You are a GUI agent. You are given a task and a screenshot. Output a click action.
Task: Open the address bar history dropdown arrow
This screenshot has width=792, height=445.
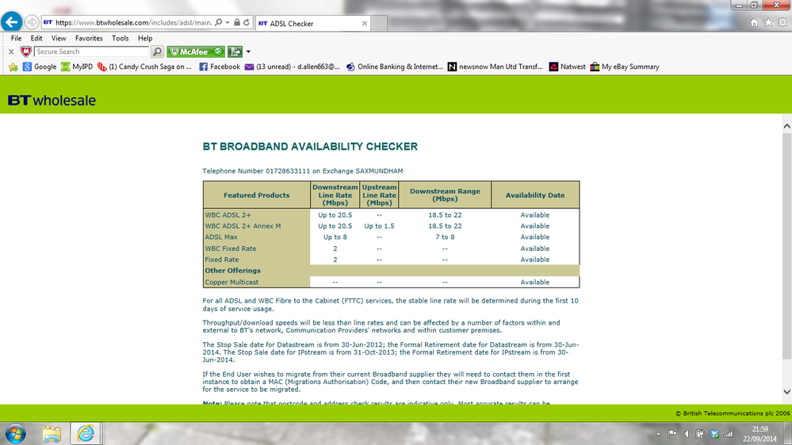[x=228, y=22]
